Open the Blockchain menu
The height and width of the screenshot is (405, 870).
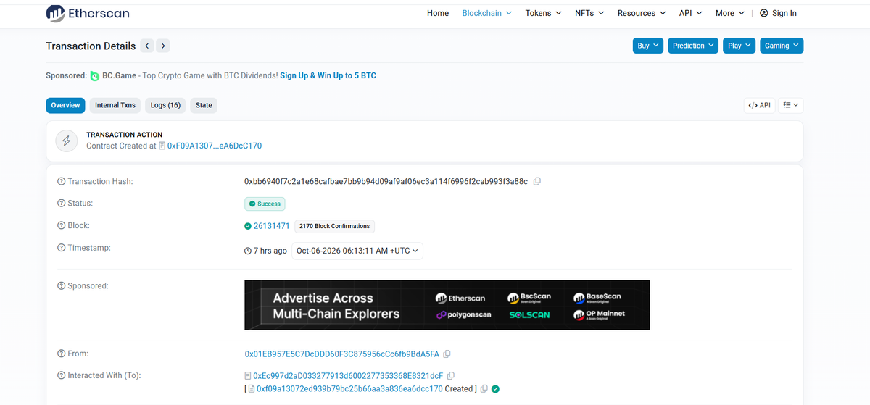[487, 13]
